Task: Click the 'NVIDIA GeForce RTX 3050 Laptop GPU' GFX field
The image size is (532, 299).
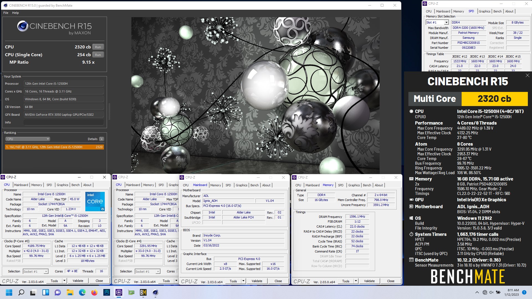Action: pos(64,115)
